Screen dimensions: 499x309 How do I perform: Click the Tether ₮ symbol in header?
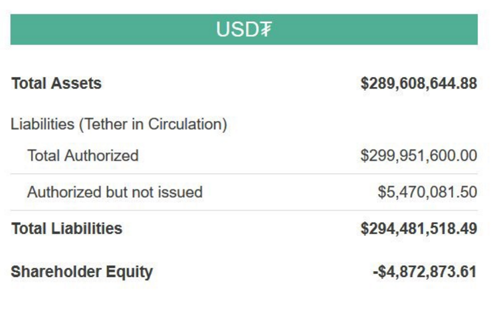(265, 30)
